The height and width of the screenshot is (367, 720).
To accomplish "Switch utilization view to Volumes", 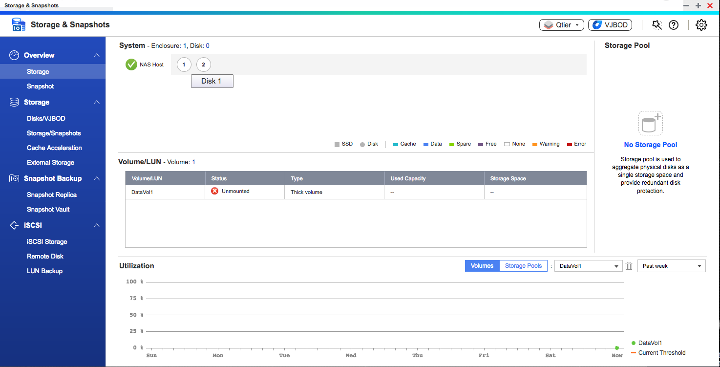I will tap(482, 266).
